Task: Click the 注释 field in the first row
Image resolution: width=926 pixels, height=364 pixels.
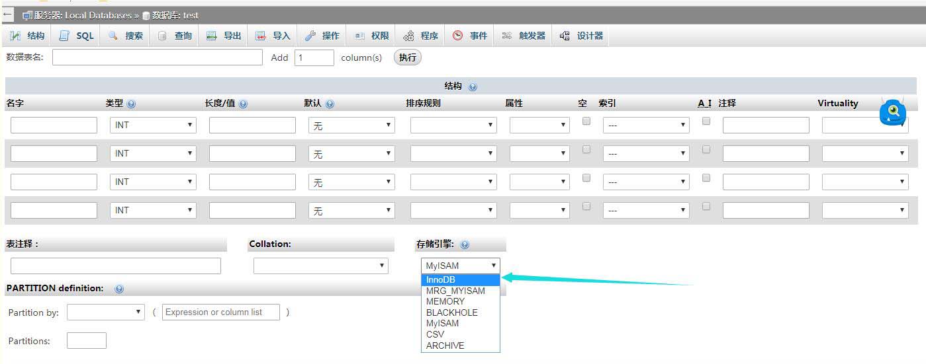Action: point(766,126)
